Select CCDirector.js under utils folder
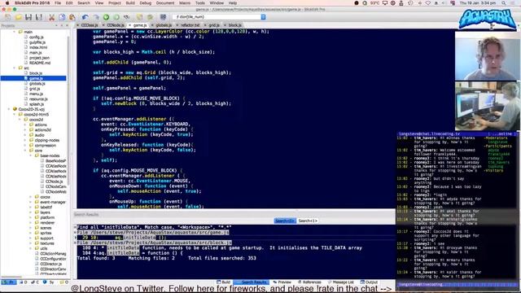521x293 pixels. [50, 264]
